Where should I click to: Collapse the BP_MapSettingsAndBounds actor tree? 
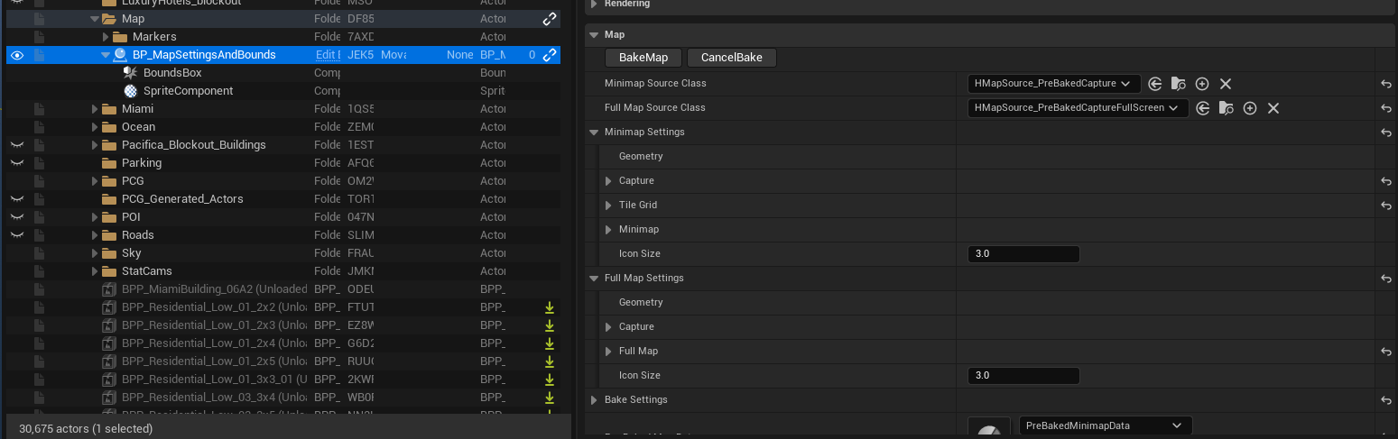tap(106, 55)
